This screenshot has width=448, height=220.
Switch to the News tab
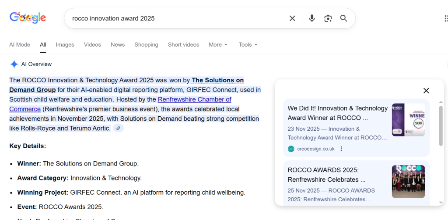tap(118, 45)
